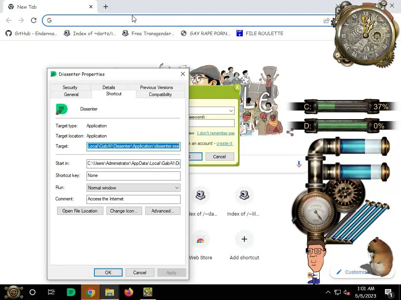Open the Sandboxie-style Box taskbar app

click(x=148, y=292)
